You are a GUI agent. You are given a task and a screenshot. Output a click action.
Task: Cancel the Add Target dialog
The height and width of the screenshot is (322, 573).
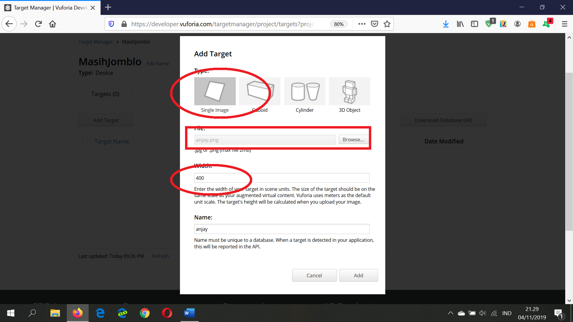pos(314,275)
